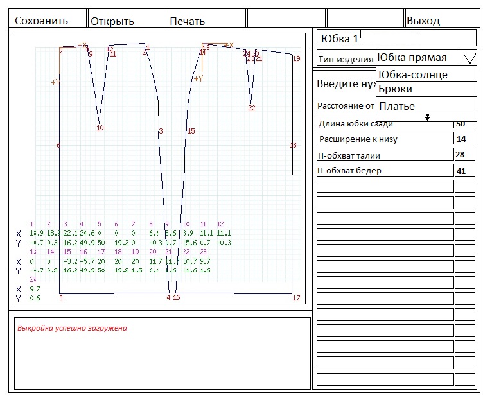The image size is (492, 400).
Task: Click the Тип изделия label
Action: pos(346,59)
